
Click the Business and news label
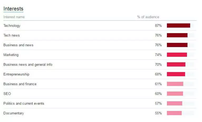tap(18, 45)
